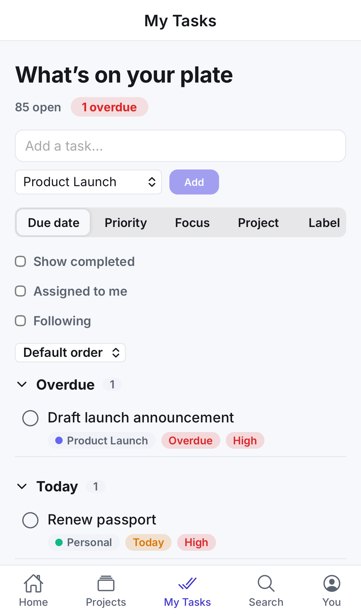Collapse the Today section chevron
Image resolution: width=361 pixels, height=616 pixels.
pyautogui.click(x=22, y=486)
